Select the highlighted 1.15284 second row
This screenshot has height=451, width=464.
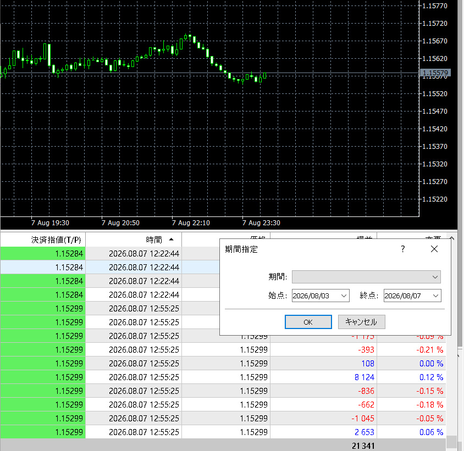(110, 268)
